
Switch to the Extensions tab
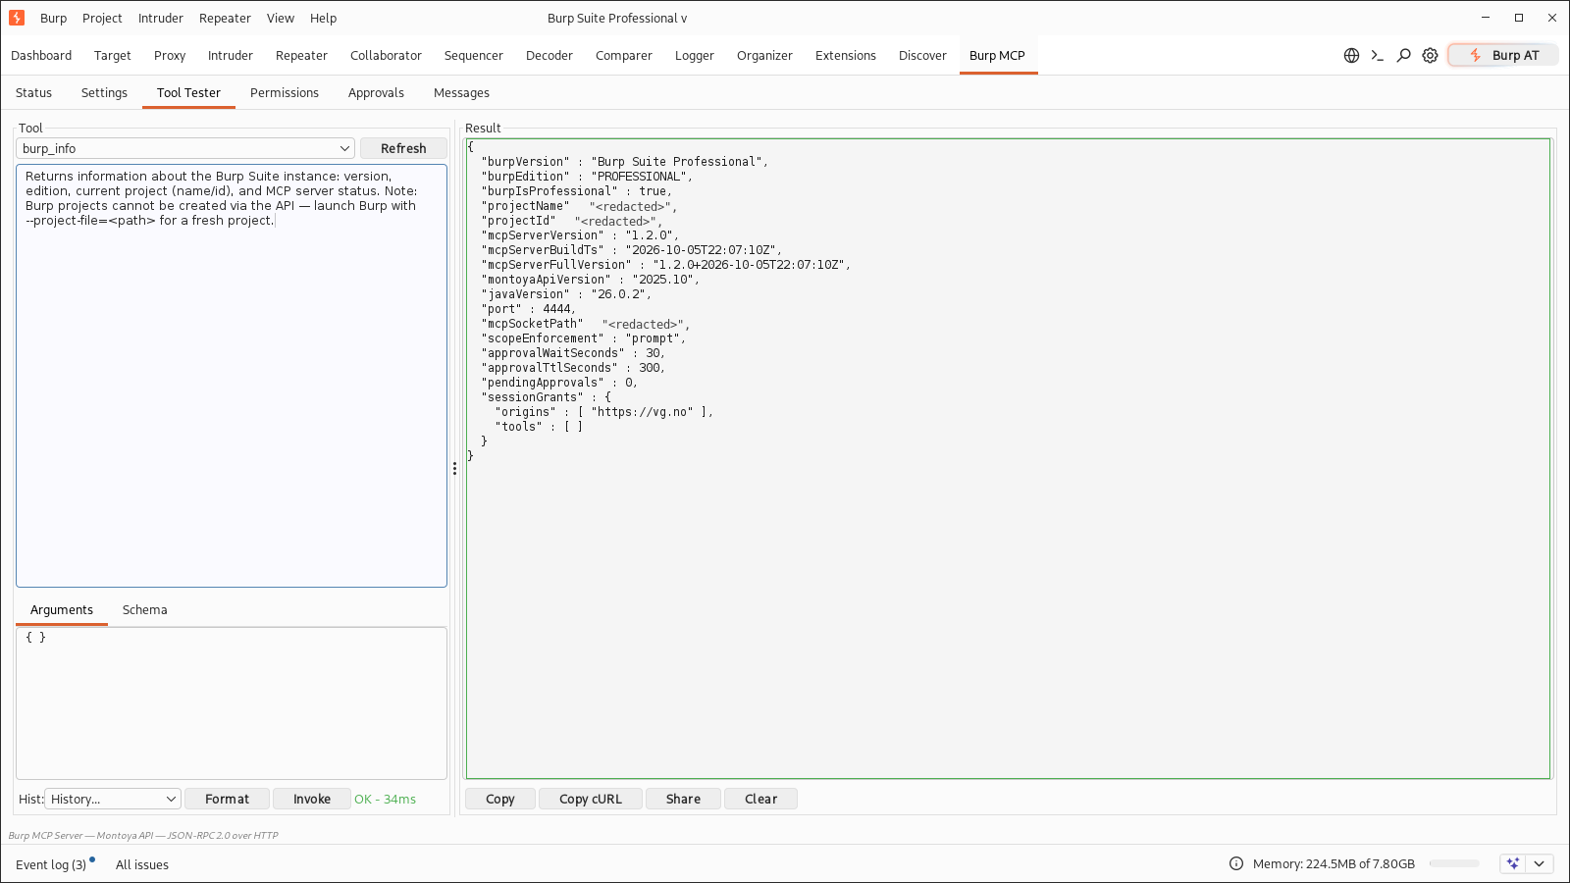(846, 56)
